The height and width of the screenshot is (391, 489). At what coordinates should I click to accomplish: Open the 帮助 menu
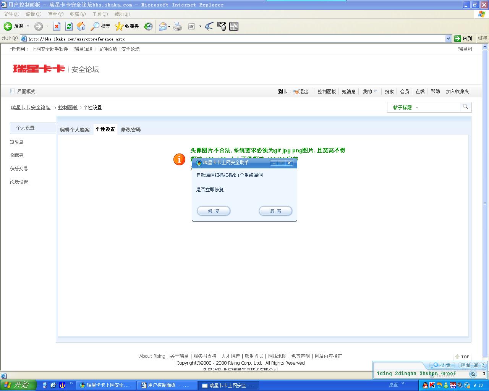[x=122, y=14]
